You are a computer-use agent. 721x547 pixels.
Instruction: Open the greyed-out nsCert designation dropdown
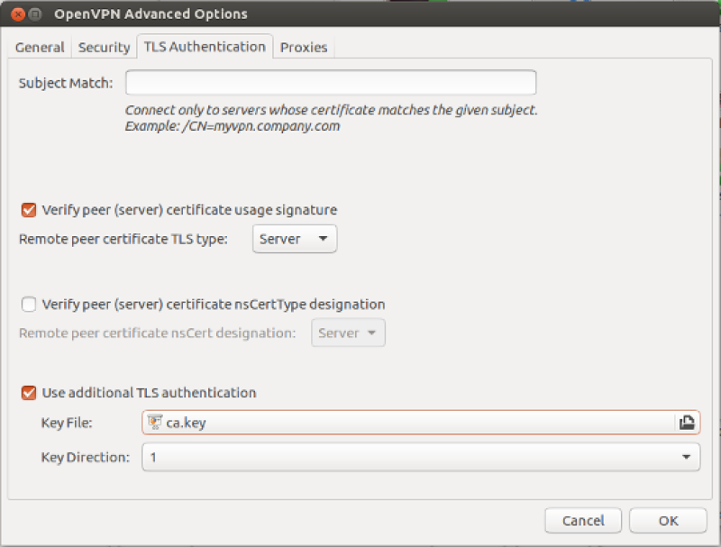coord(348,333)
